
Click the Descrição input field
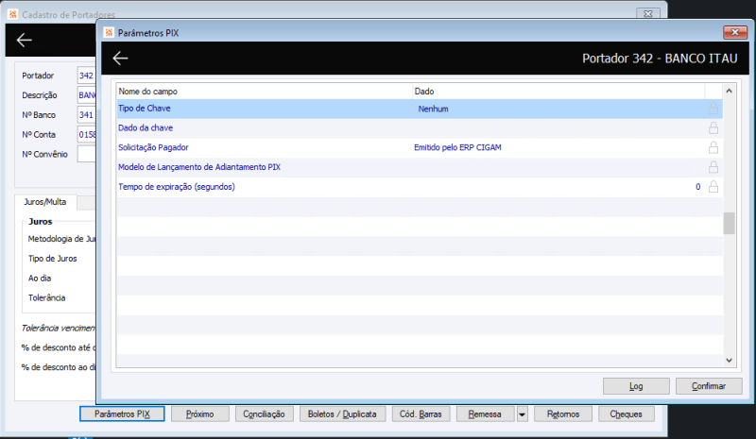pyautogui.click(x=87, y=95)
